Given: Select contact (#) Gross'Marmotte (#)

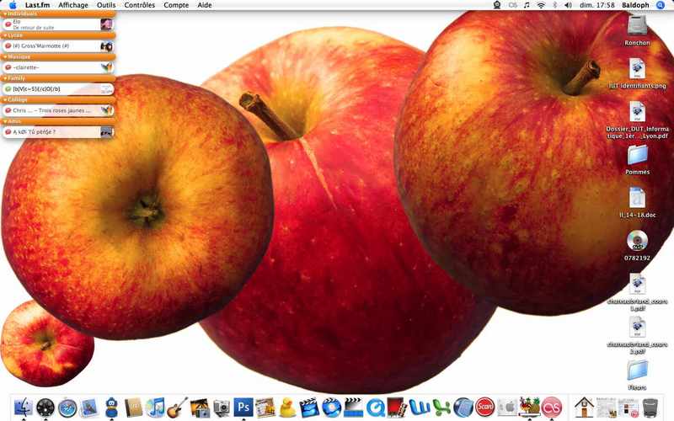Looking at the screenshot, I should 58,46.
